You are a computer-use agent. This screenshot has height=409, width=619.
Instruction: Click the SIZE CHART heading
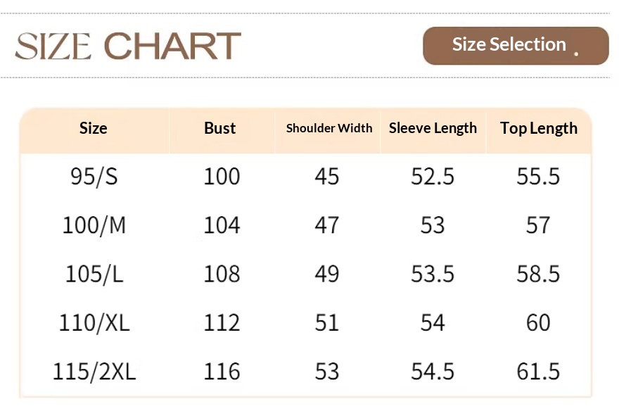[128, 46]
